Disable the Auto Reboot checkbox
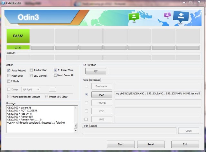 pos(9,70)
